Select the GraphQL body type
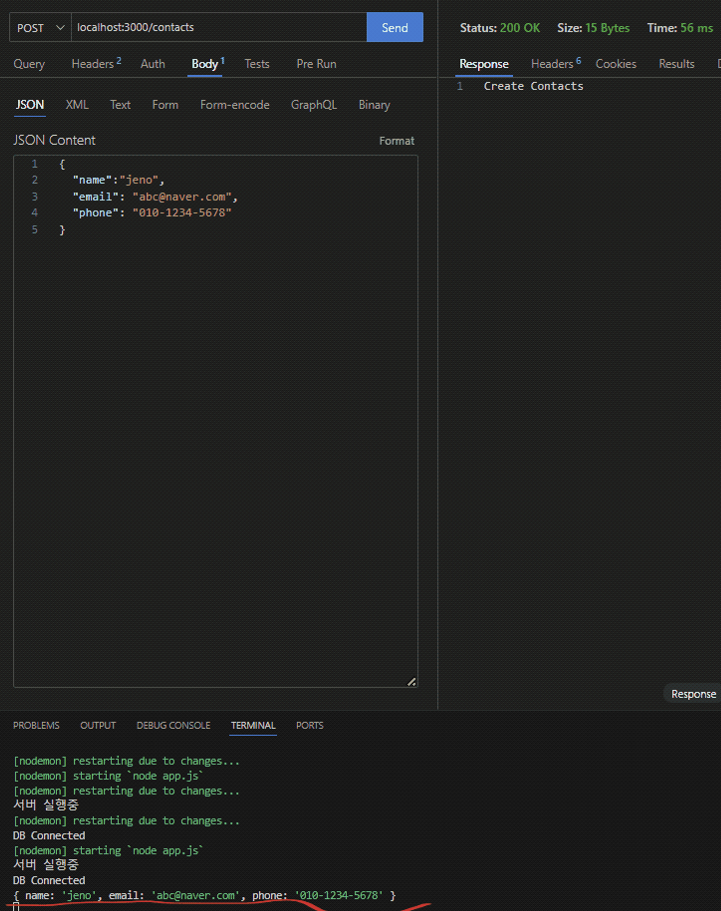This screenshot has height=911, width=721. pos(314,105)
